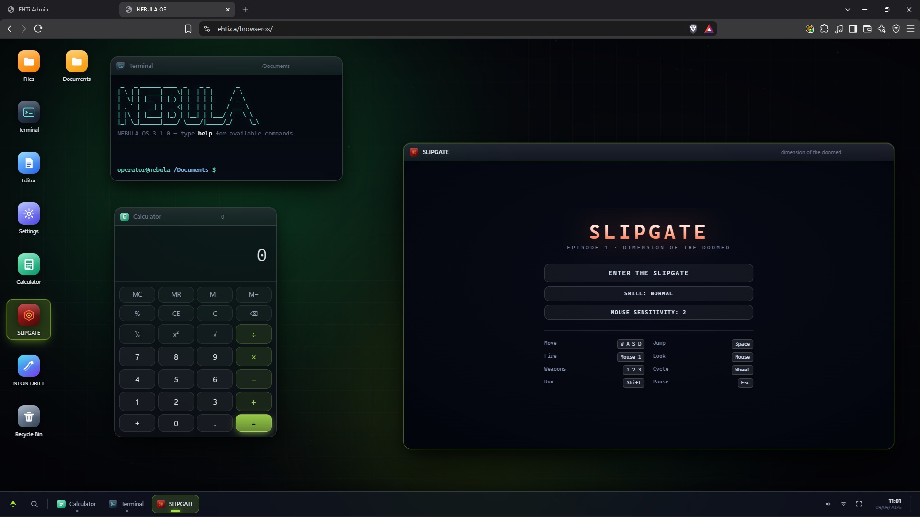The width and height of the screenshot is (920, 517).
Task: Click the M+ calculator memory button
Action: [x=215, y=294]
